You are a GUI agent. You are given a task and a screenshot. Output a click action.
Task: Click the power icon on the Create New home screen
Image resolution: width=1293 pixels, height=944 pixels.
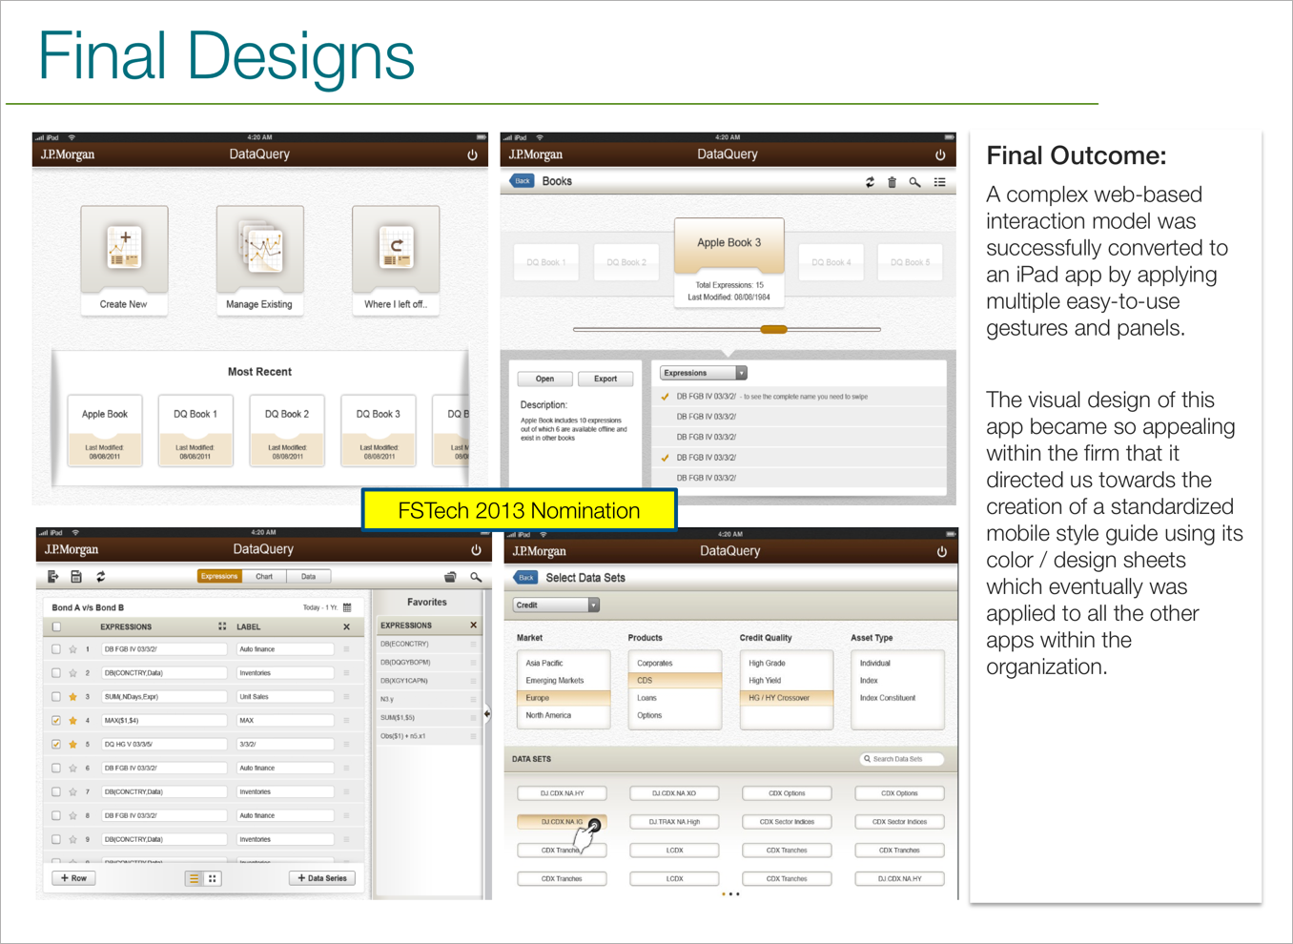point(472,154)
